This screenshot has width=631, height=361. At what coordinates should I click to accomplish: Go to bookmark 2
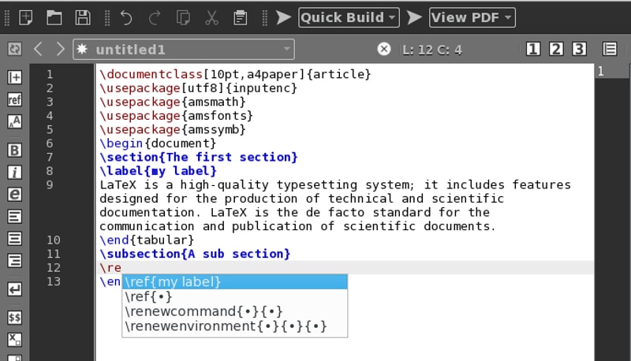click(x=556, y=49)
